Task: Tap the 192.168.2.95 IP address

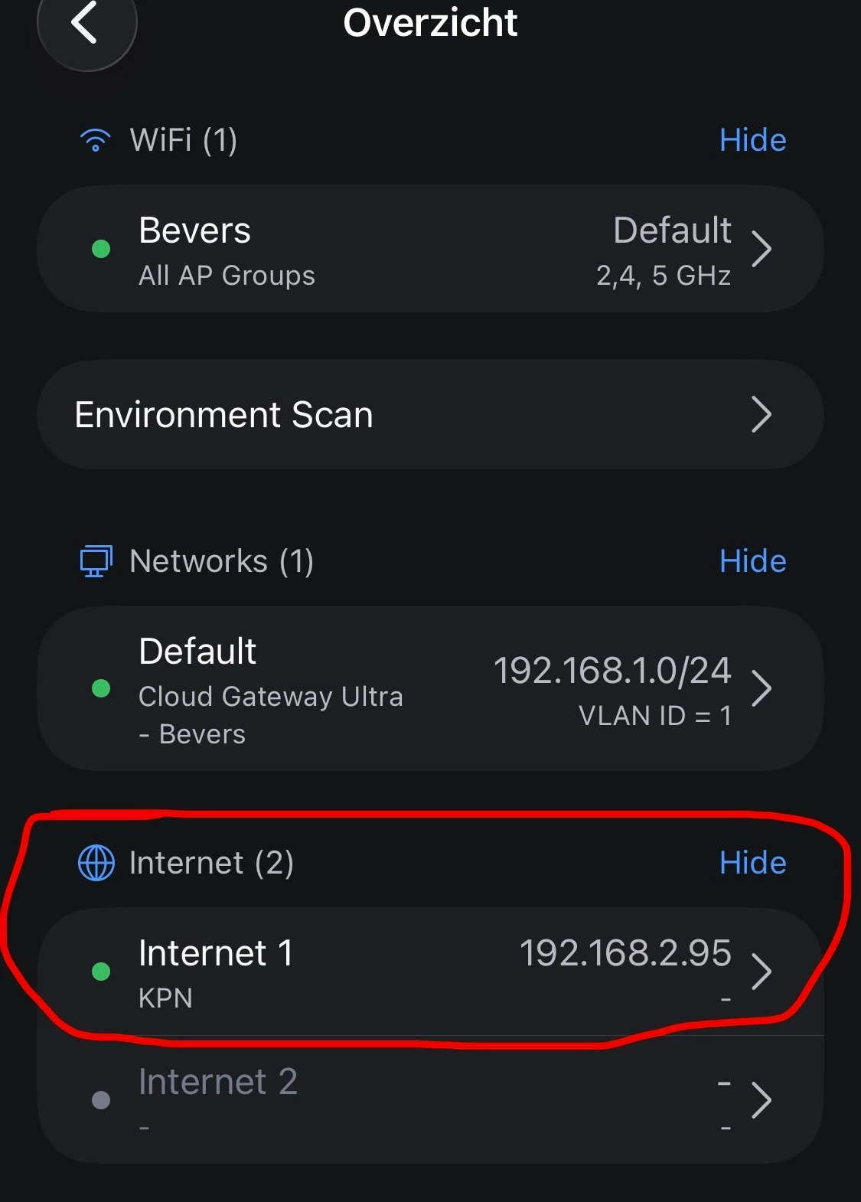Action: pos(625,953)
